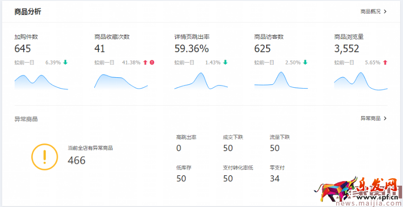Image resolution: width=403 pixels, height=207 pixels.
Task: Click the 异常商品 section heading on the left
Action: tap(26, 119)
